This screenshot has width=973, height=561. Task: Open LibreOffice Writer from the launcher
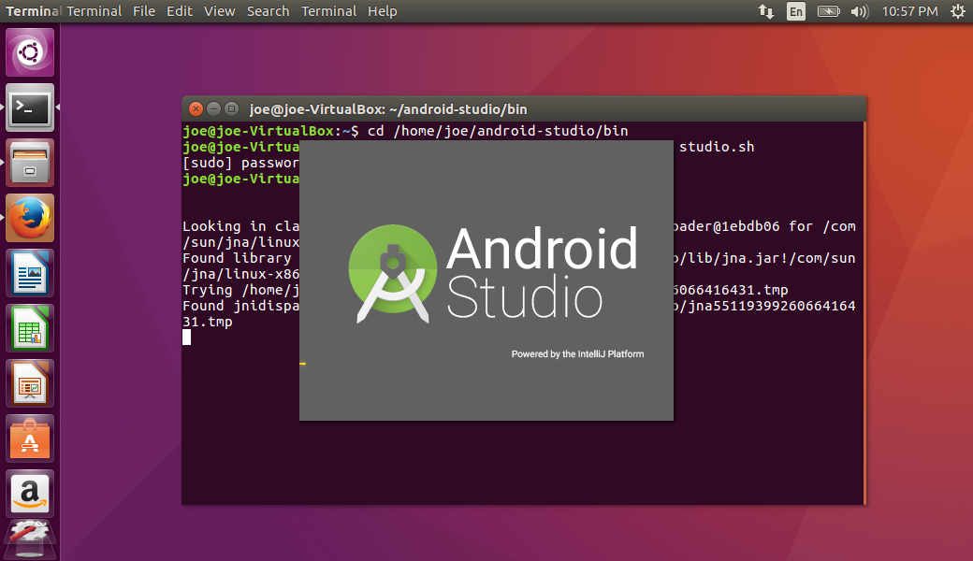(30, 273)
